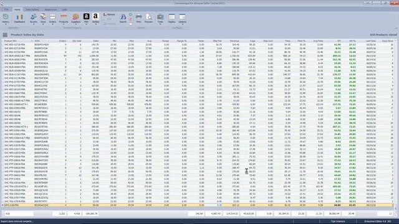This screenshot has width=399, height=224.
Task: Sort by the Avg Fees column header
Action: click(315, 41)
